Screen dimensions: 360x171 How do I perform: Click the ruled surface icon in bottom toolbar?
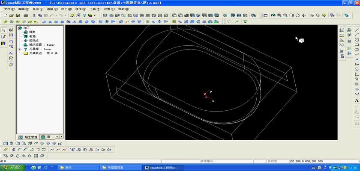click(6, 143)
